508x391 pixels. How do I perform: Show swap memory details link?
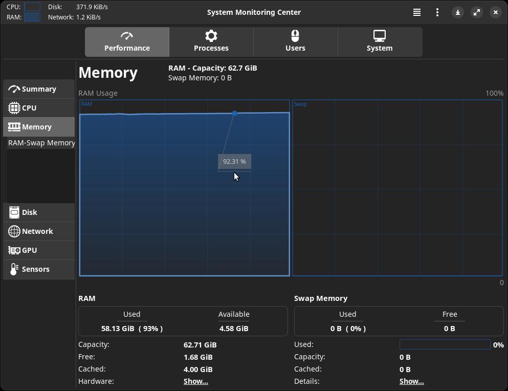pyautogui.click(x=411, y=381)
